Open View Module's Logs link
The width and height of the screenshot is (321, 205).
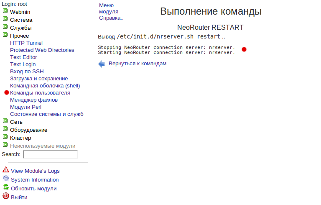[x=35, y=171]
